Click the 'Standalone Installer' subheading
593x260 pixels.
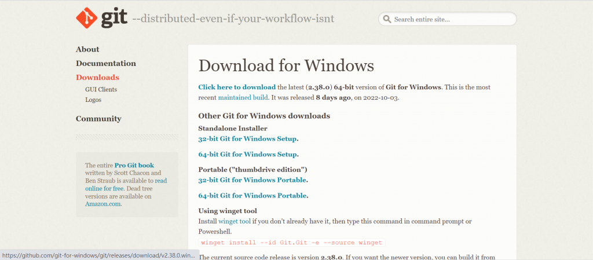233,129
